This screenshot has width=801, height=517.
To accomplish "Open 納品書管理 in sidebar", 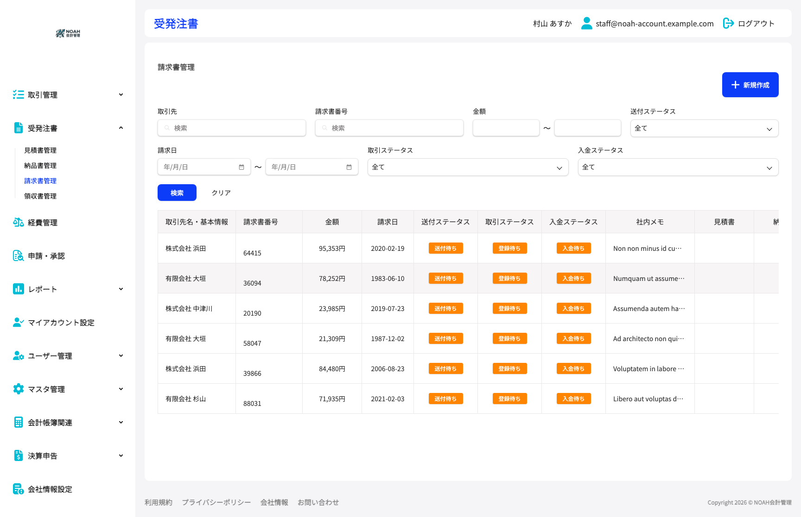I will click(40, 166).
